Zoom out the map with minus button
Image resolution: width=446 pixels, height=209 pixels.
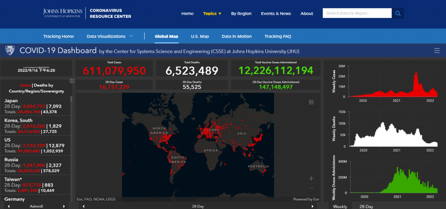click(x=311, y=188)
